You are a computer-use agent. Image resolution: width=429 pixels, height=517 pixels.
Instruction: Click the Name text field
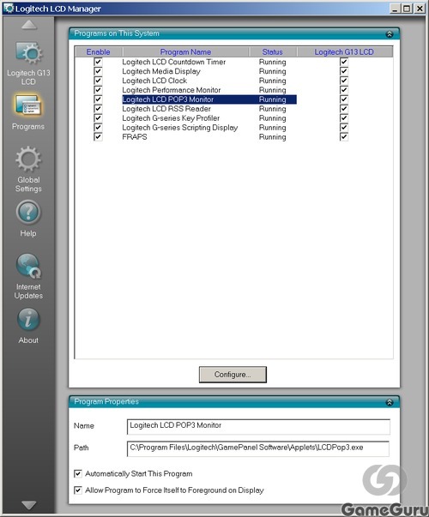(258, 426)
